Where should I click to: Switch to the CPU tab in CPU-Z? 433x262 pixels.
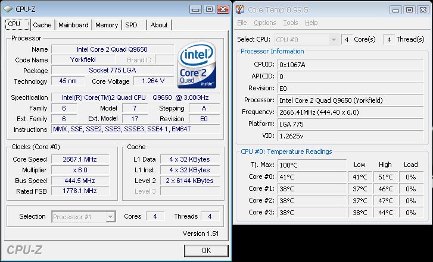tap(18, 24)
